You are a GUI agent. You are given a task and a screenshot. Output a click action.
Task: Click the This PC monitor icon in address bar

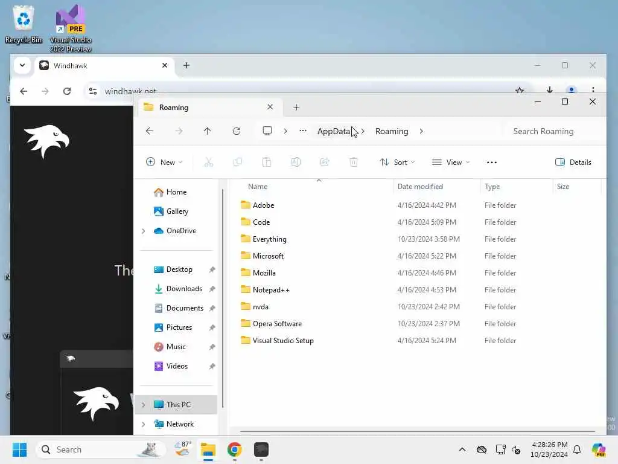pos(267,131)
